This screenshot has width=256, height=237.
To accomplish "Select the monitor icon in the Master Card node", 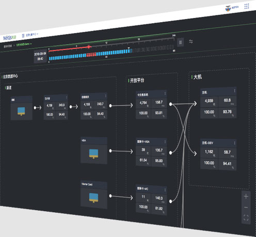I will coord(94,198).
